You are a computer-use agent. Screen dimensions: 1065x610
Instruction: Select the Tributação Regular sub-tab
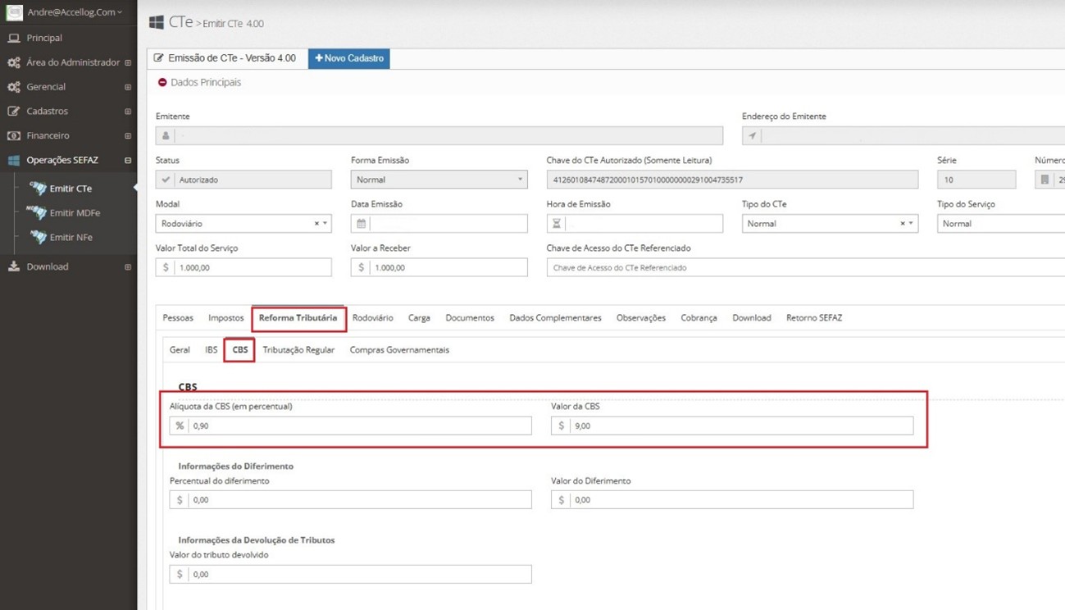298,350
